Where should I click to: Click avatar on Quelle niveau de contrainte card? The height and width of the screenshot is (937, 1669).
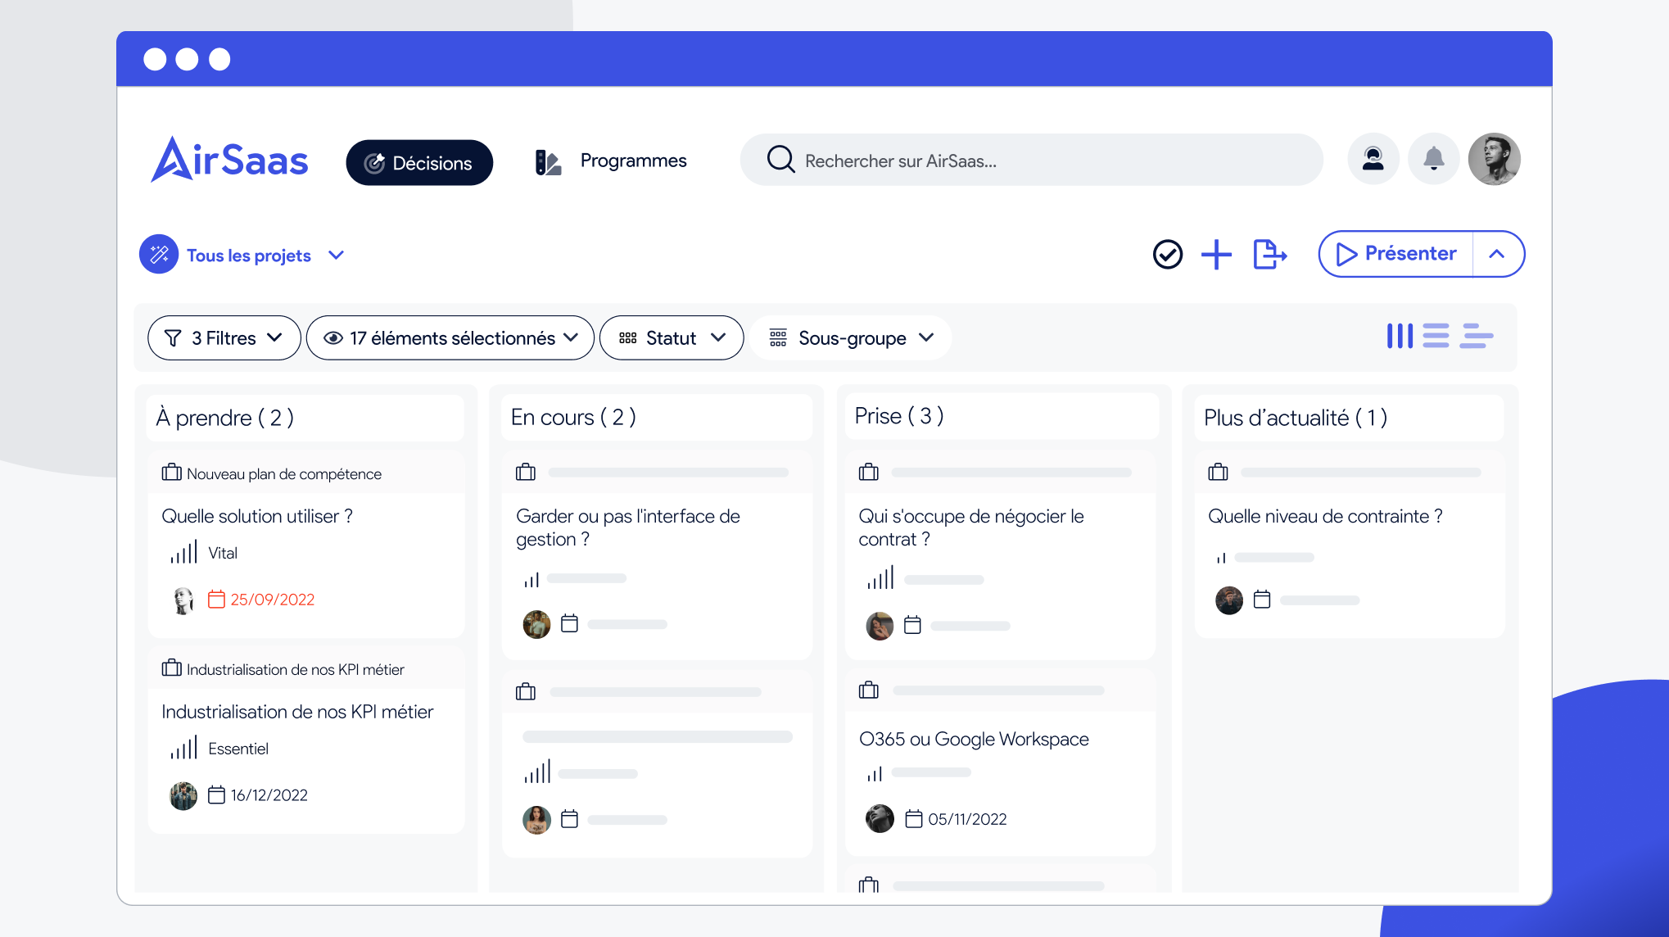tap(1228, 600)
